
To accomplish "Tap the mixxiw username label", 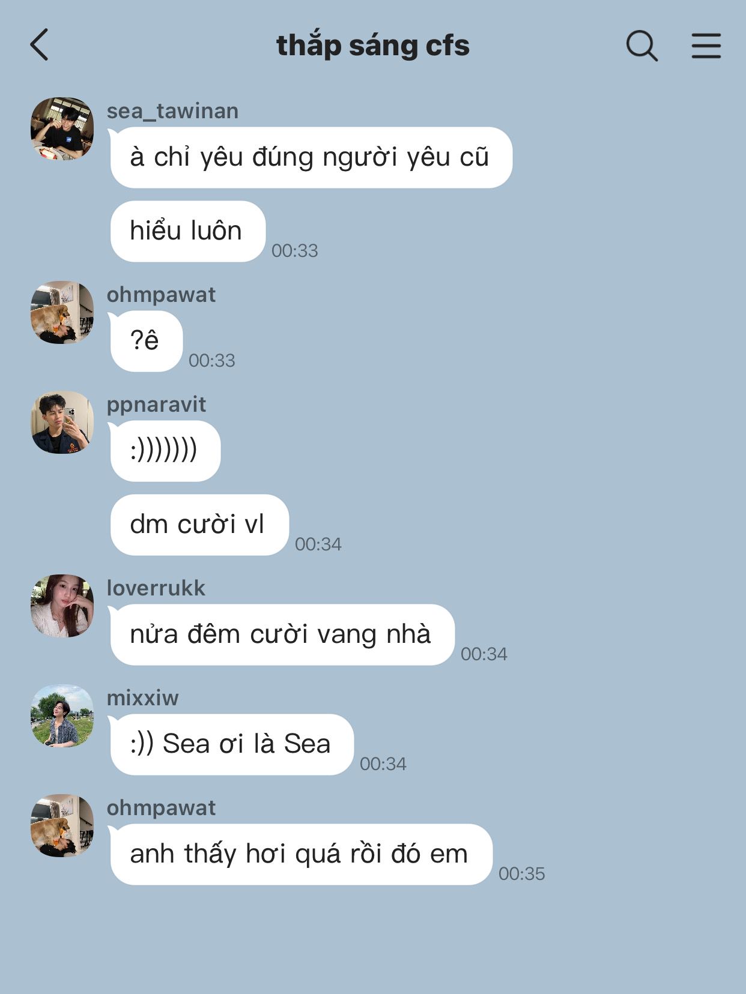I will pos(142,698).
